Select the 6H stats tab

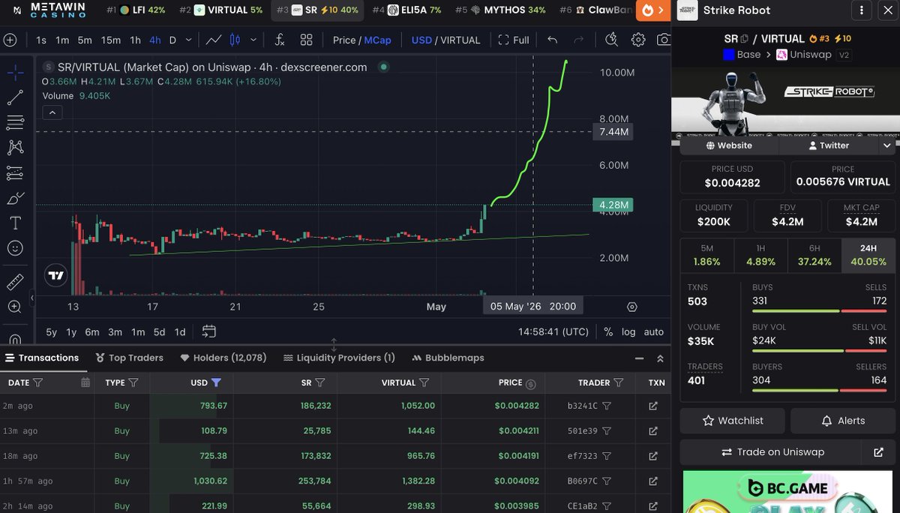(814, 255)
